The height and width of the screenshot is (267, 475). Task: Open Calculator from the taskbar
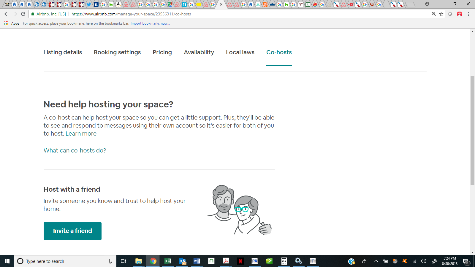284,261
